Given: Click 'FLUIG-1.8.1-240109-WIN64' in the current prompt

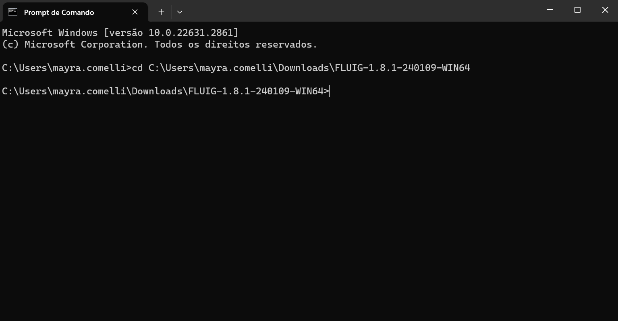Looking at the screenshot, I should pos(256,91).
